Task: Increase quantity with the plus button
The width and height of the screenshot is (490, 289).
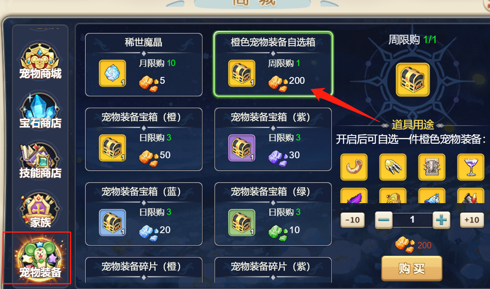Action: (441, 220)
